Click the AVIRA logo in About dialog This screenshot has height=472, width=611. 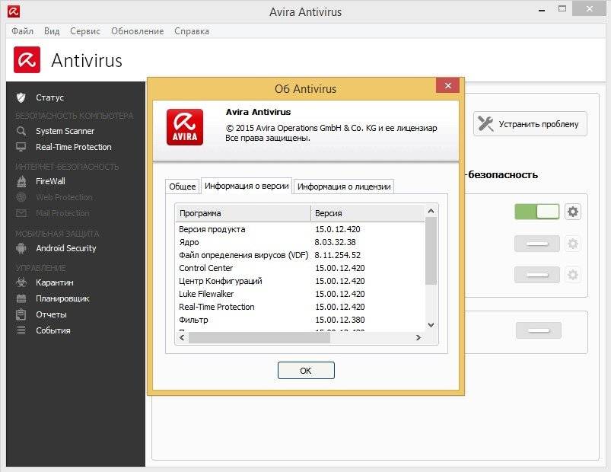pyautogui.click(x=185, y=127)
